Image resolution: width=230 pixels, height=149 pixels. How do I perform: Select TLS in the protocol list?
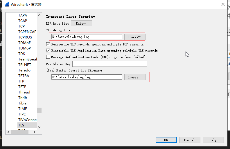coord(21,125)
